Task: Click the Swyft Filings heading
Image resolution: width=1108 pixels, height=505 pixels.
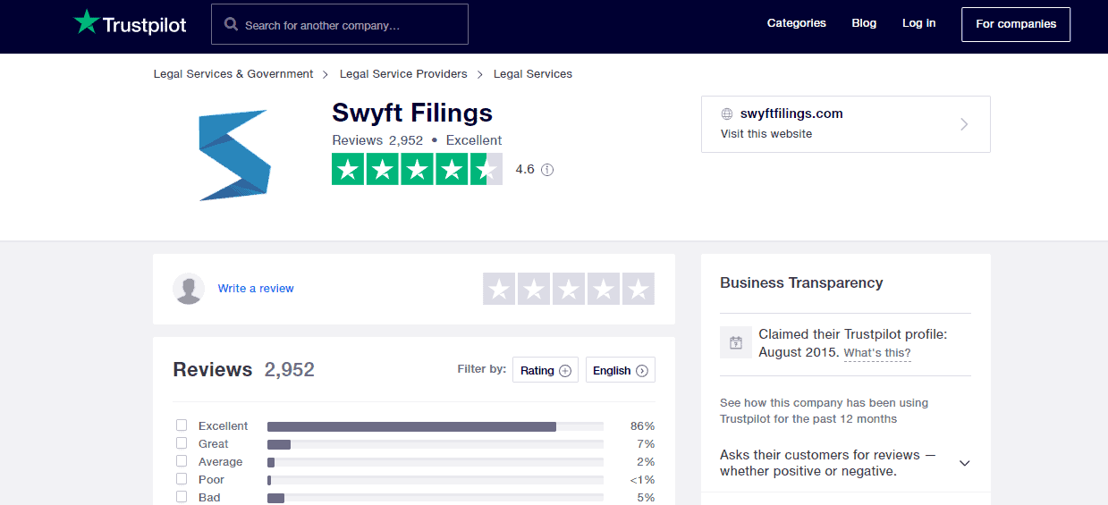Action: click(412, 114)
